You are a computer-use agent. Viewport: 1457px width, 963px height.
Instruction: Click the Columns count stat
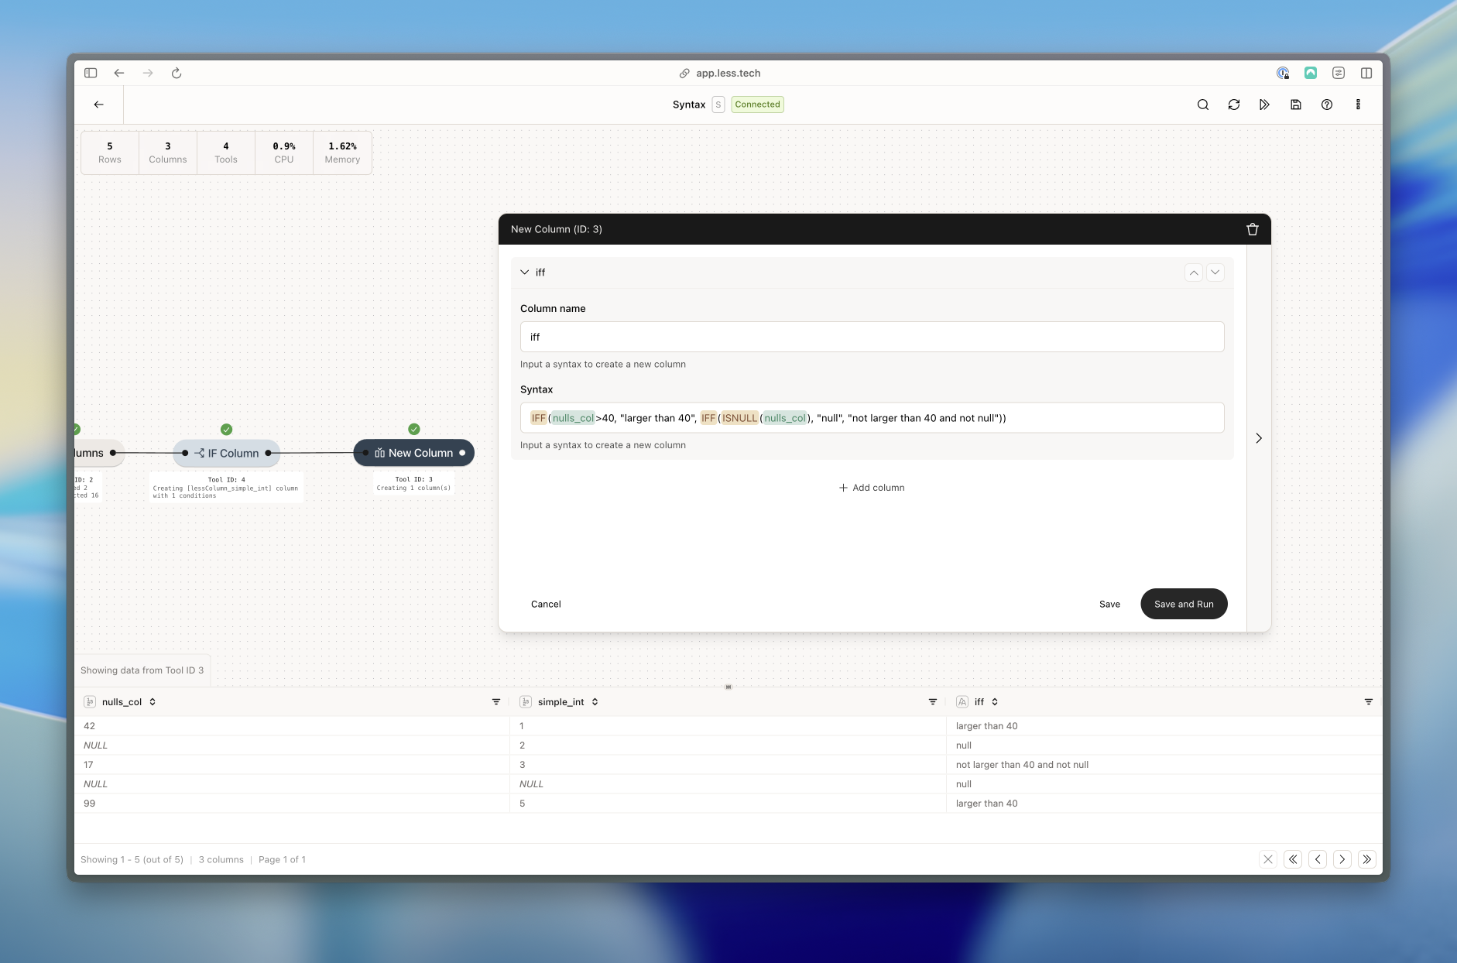pos(168,153)
